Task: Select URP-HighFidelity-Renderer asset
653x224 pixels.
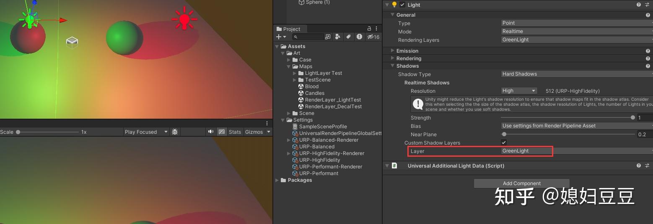Action: [x=328, y=153]
